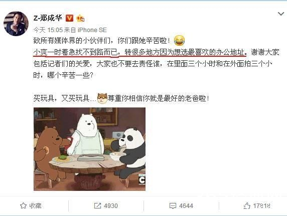Click the 收藏 favorite button
Viewport: 287px width, 216px height.
[x=31, y=206]
